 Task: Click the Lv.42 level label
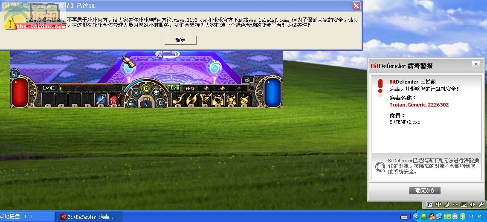coord(49,88)
